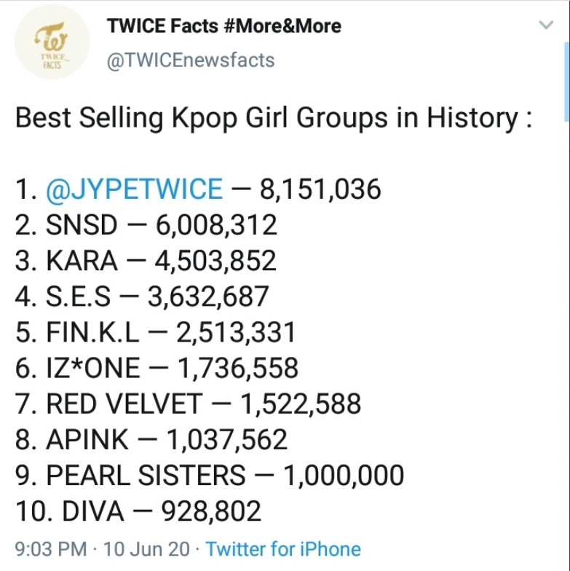Click the 10 Jun 20 date

click(x=149, y=548)
